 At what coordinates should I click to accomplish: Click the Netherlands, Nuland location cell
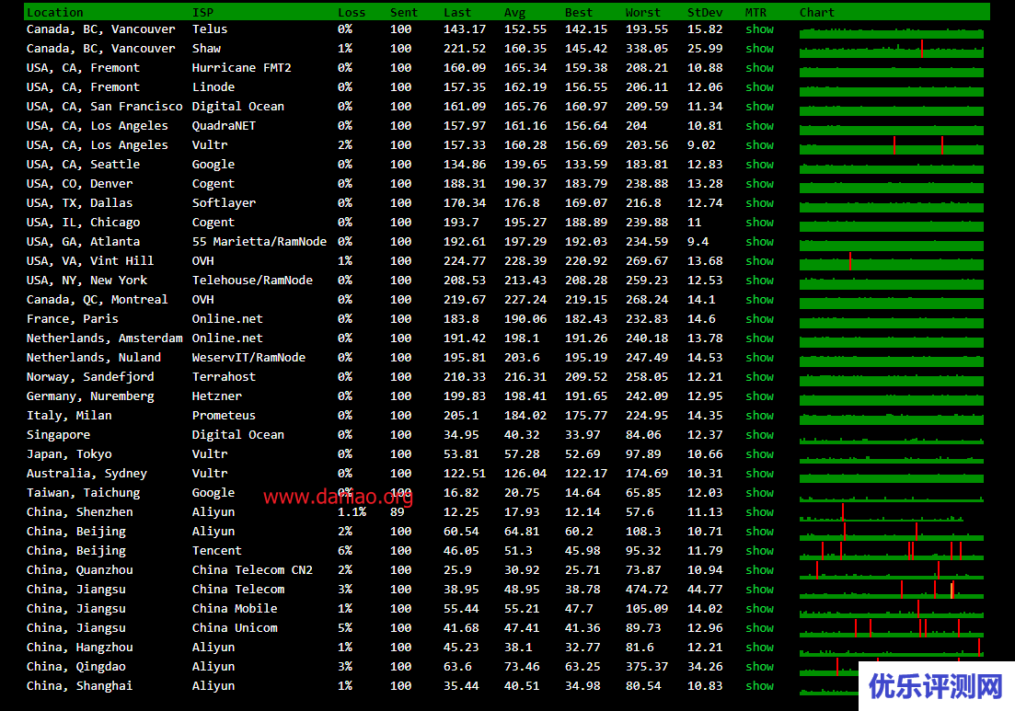pyautogui.click(x=94, y=358)
